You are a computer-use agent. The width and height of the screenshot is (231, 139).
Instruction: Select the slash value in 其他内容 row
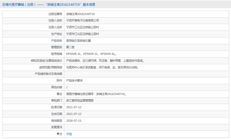click(x=67, y=87)
